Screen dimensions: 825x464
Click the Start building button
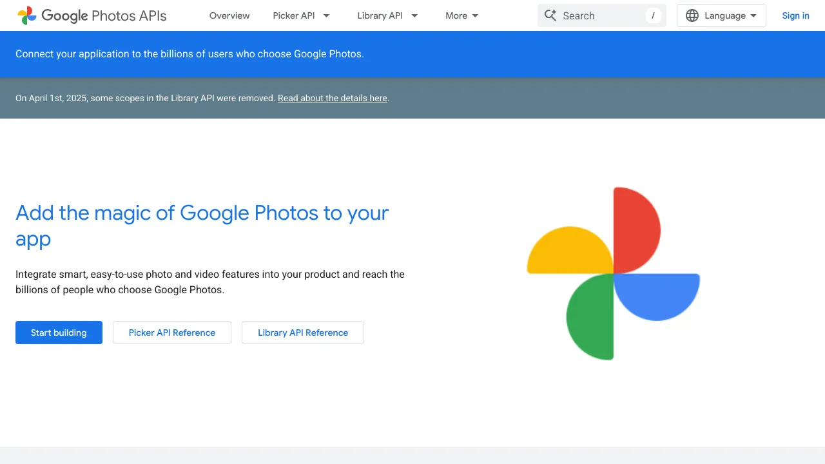pyautogui.click(x=59, y=333)
